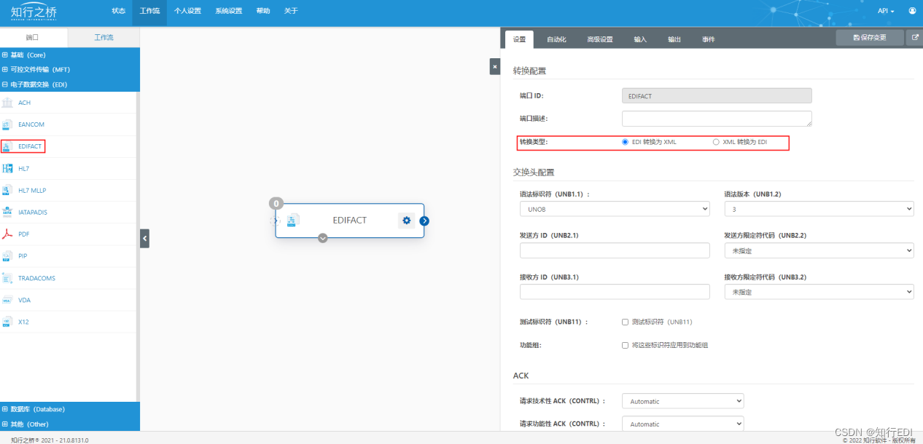Screen dimensions: 923x444
Task: Select the VDA connector icon
Action: 7,300
